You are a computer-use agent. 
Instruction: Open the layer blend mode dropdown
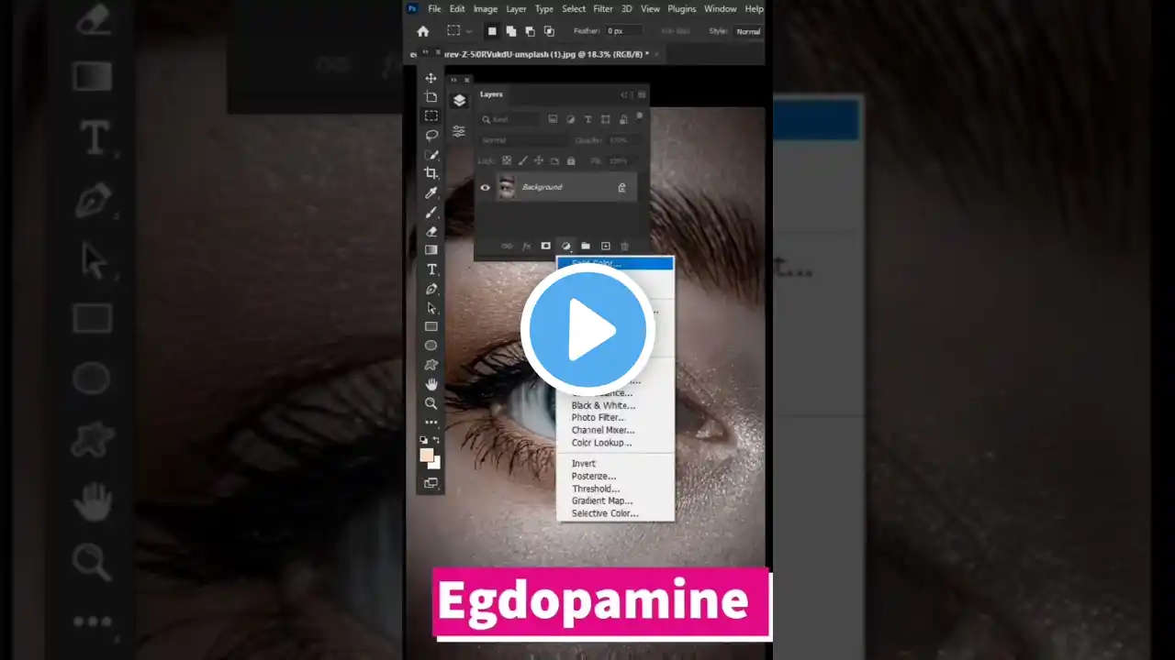tap(522, 140)
